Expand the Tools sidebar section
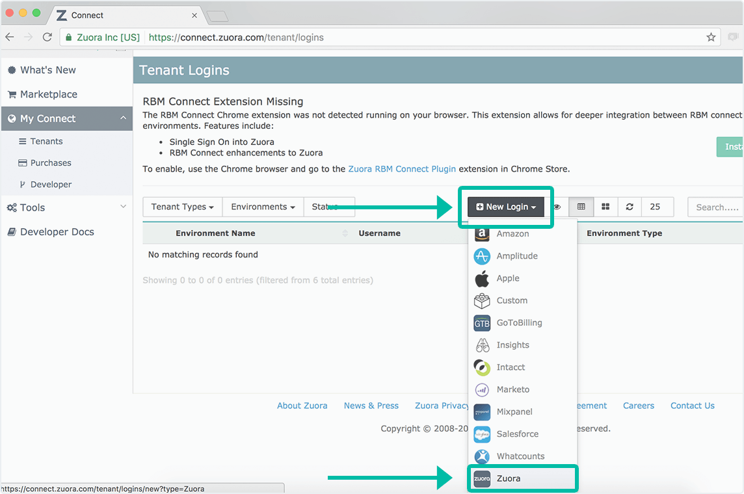Screen dimensions: 744x494 tap(67, 207)
